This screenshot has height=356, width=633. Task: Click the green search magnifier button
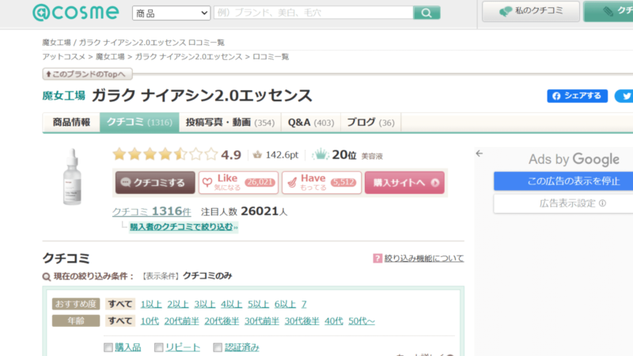pyautogui.click(x=426, y=13)
